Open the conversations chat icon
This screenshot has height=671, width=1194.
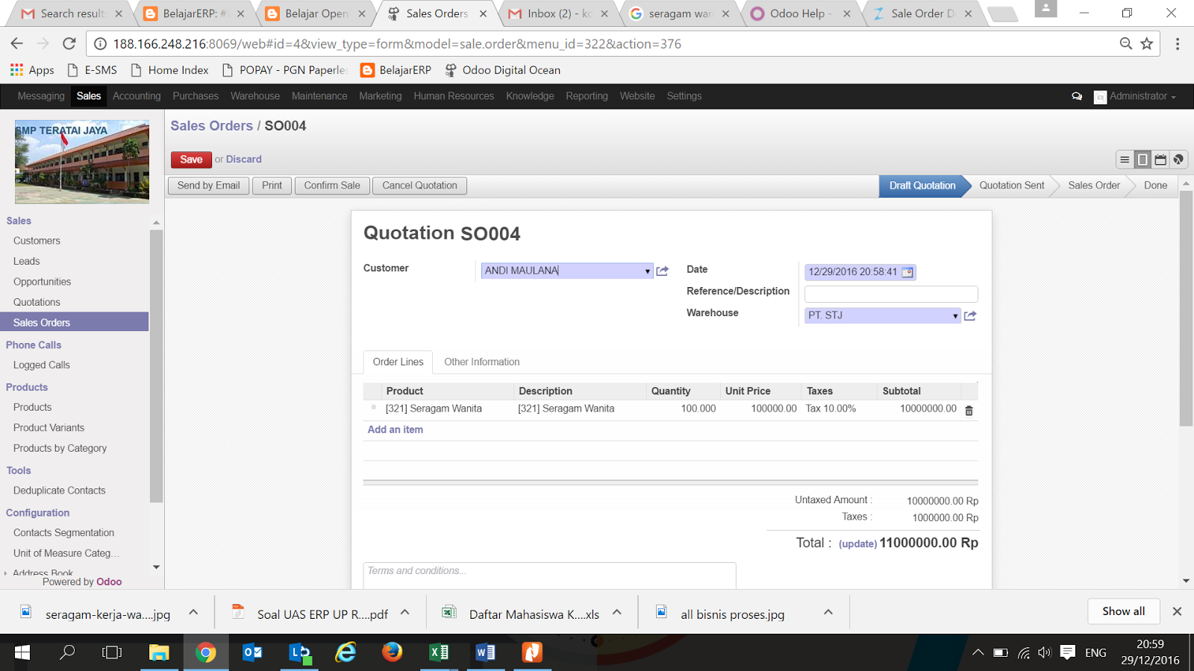tap(1077, 96)
